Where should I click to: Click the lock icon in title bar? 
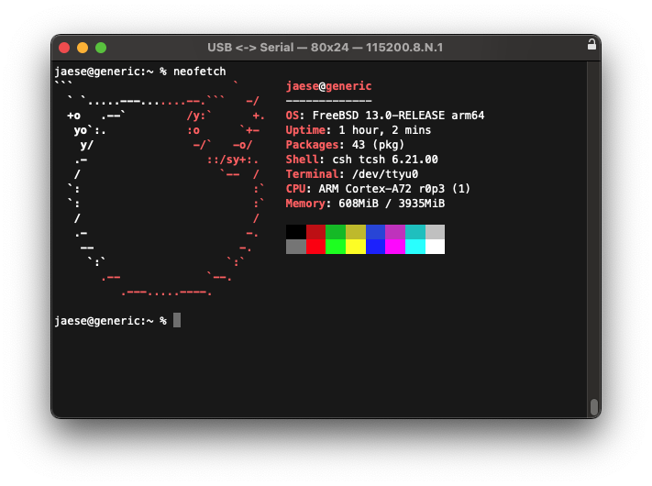pos(591,45)
